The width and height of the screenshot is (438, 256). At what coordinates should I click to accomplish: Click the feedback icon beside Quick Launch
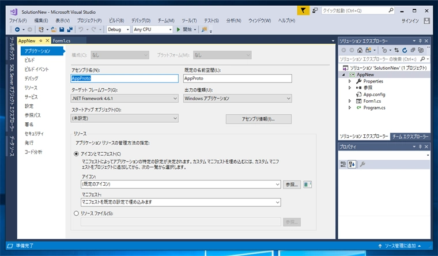pyautogui.click(x=315, y=10)
